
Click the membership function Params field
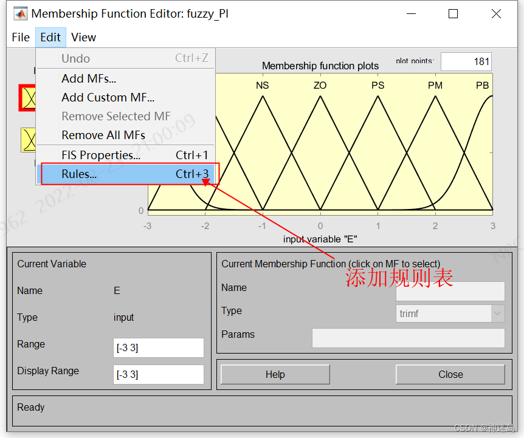pyautogui.click(x=408, y=338)
